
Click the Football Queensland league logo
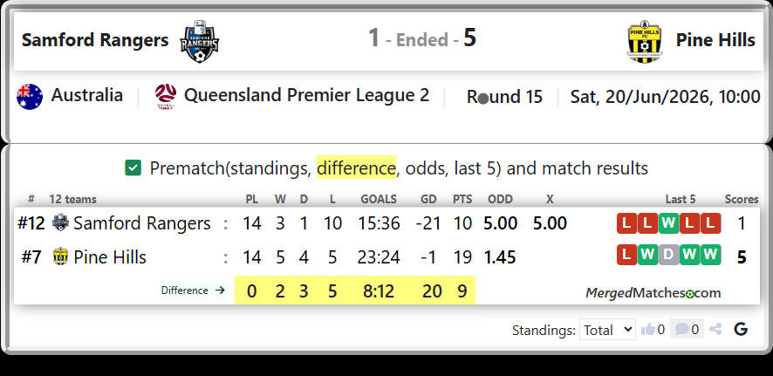tap(166, 96)
